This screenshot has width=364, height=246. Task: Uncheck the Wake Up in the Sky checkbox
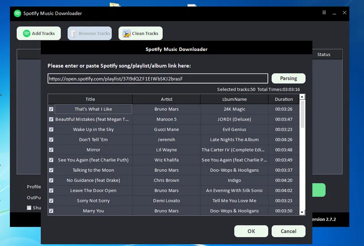pos(51,129)
